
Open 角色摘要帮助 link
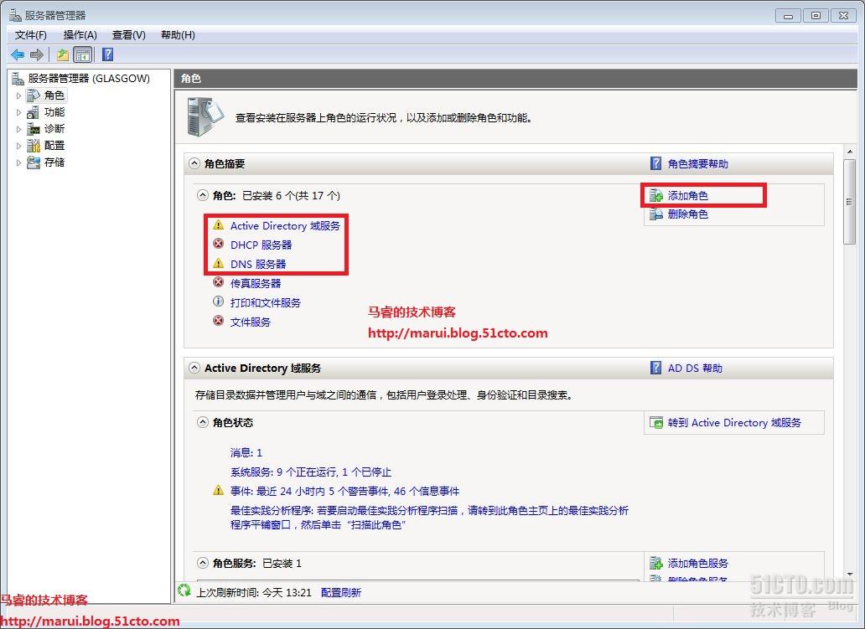coord(698,163)
